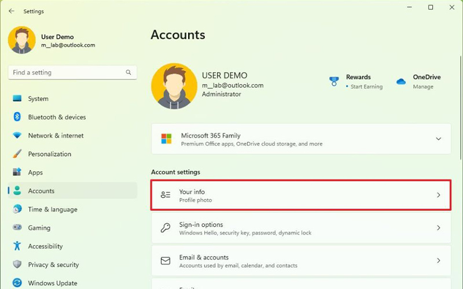The width and height of the screenshot is (463, 289).
Task: Open Sign-in options
Action: (x=301, y=228)
